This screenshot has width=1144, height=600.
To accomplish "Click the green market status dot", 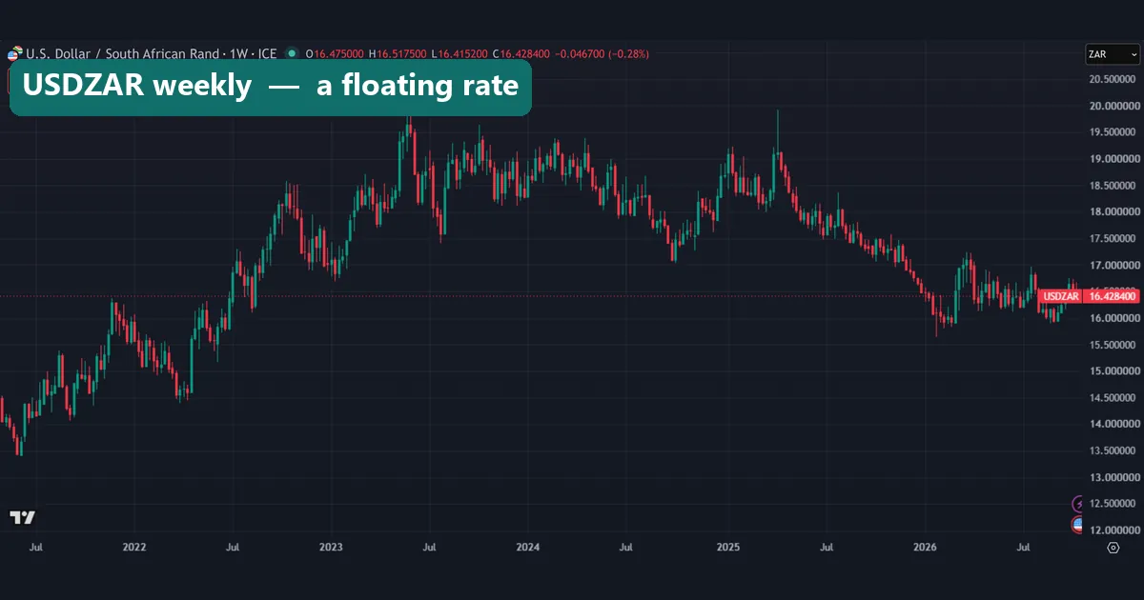I will (x=292, y=54).
